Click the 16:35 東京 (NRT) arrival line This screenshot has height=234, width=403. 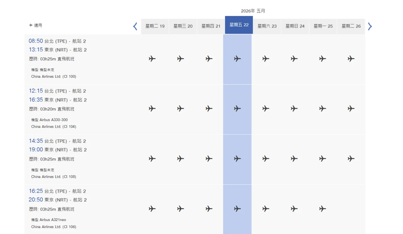click(x=58, y=100)
